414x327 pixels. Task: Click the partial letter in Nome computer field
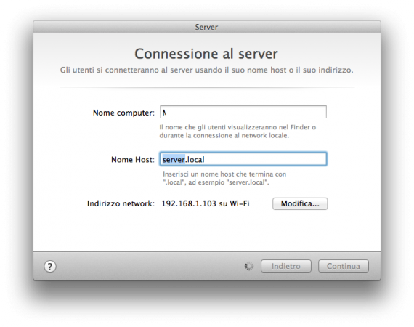(164, 113)
